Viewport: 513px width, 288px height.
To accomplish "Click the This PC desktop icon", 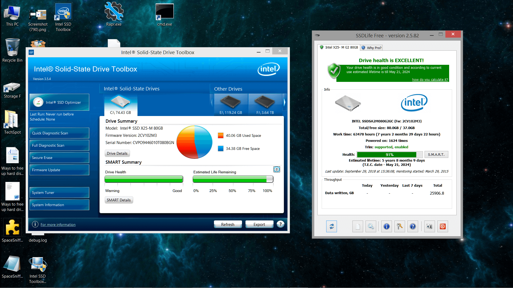I will (x=12, y=15).
